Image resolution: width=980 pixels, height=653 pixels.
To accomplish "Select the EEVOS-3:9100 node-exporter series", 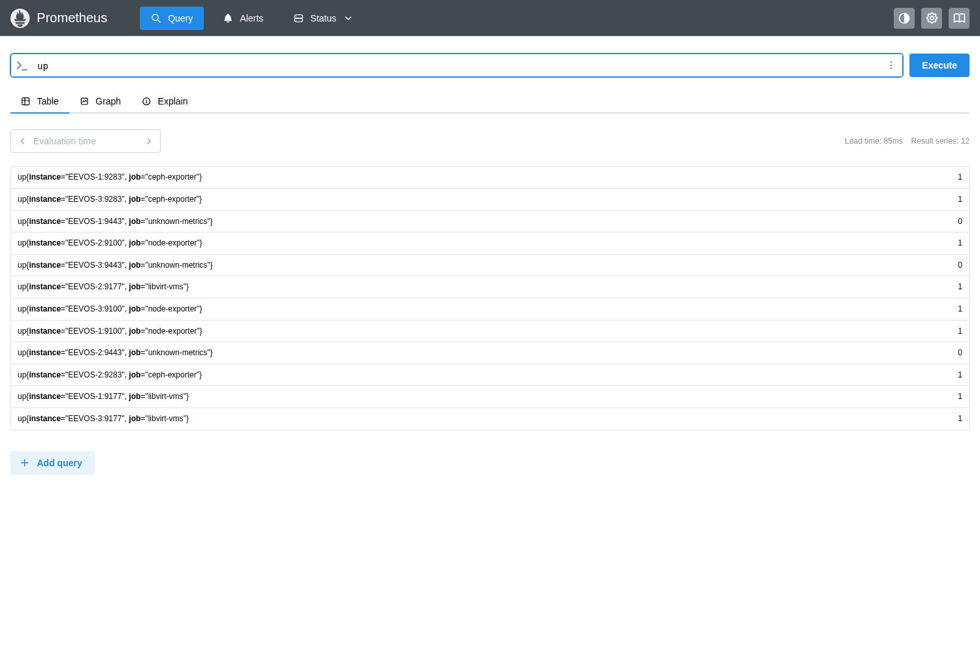I will (490, 310).
